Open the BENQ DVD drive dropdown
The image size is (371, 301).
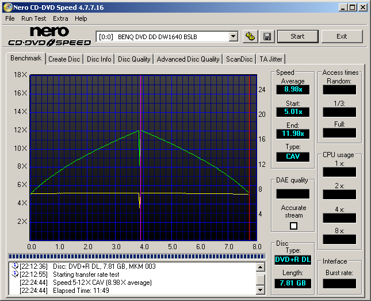pos(233,36)
